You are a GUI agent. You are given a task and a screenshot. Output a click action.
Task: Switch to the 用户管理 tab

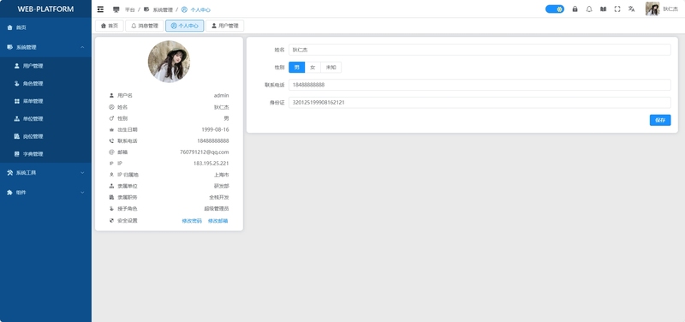[224, 26]
